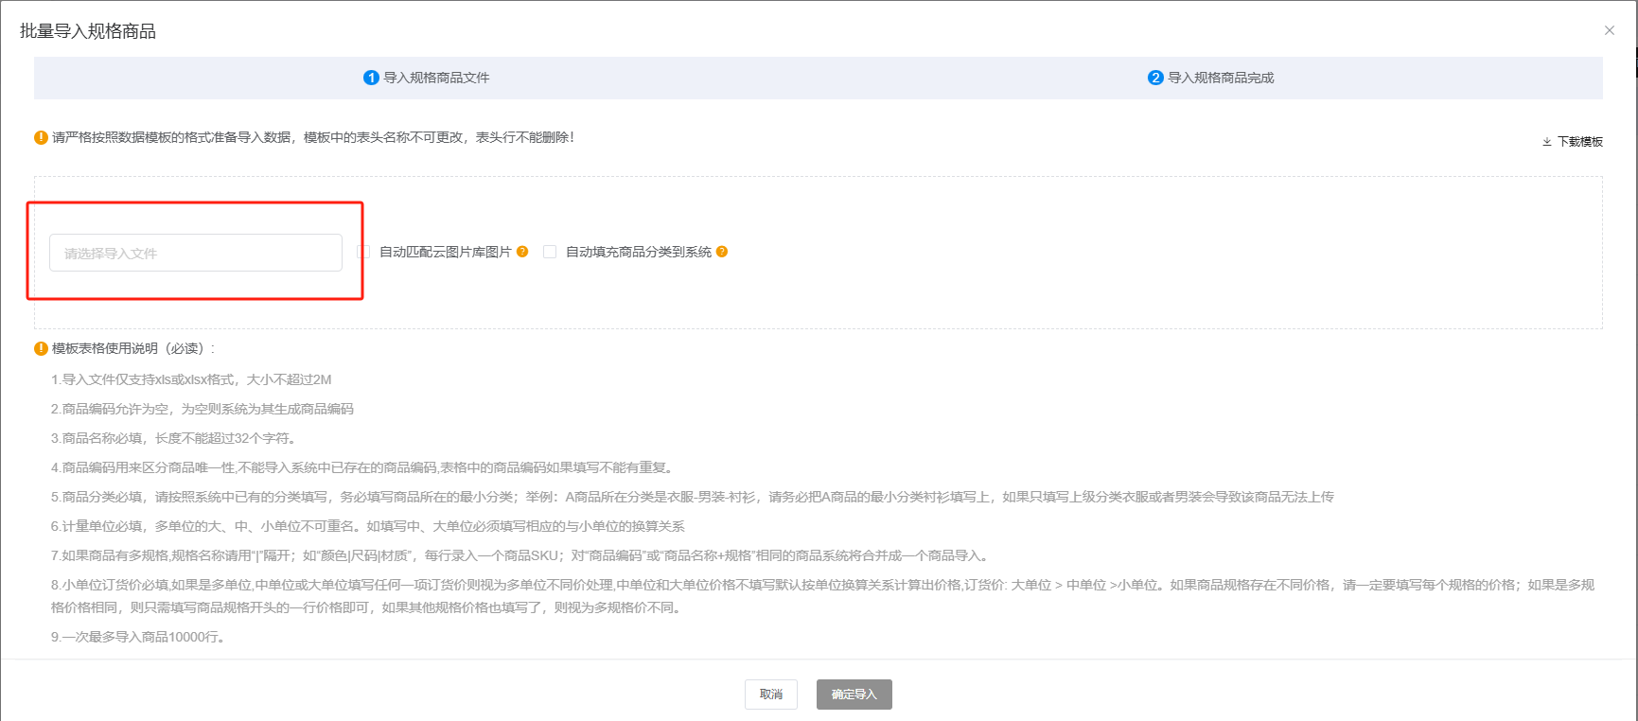Viewport: 1638px width, 721px height.
Task: Click the step 2 number circle icon
Action: tap(1155, 78)
